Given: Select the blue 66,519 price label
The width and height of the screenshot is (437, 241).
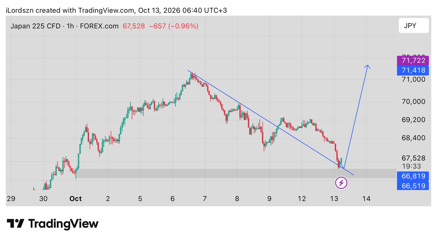Looking at the screenshot, I should coord(413,186).
